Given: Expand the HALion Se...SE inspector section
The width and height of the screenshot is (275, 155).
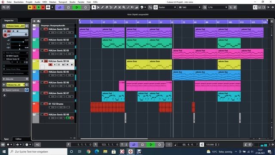Looking at the screenshot, I should [4, 85].
